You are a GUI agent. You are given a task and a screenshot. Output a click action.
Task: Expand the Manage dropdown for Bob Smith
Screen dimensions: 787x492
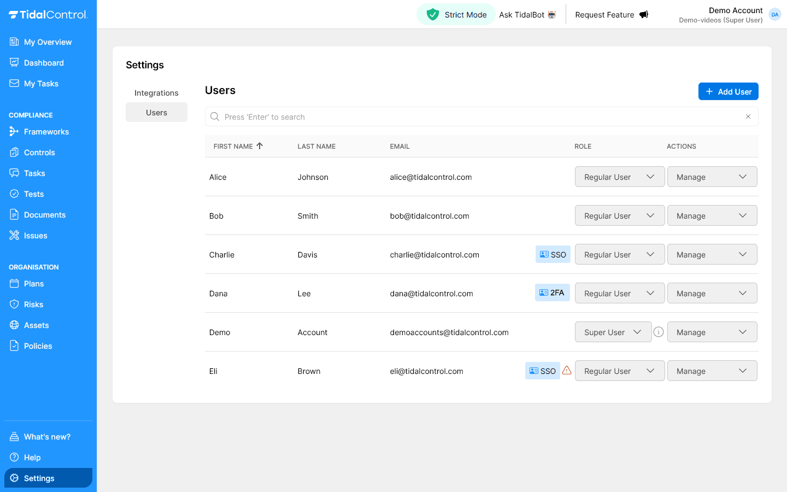click(x=712, y=215)
